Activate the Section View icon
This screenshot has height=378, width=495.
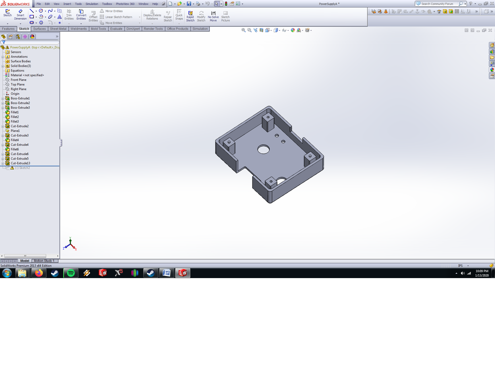(x=261, y=30)
